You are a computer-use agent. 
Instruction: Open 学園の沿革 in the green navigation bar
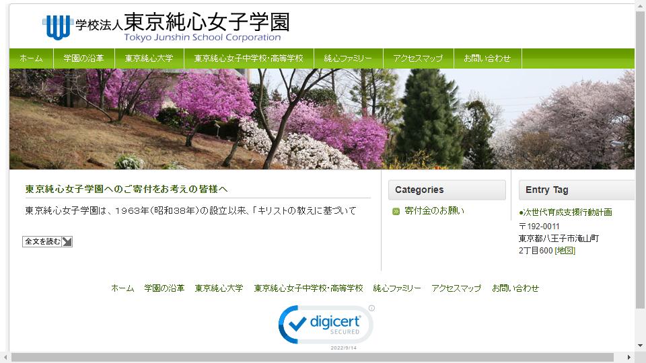tap(83, 58)
